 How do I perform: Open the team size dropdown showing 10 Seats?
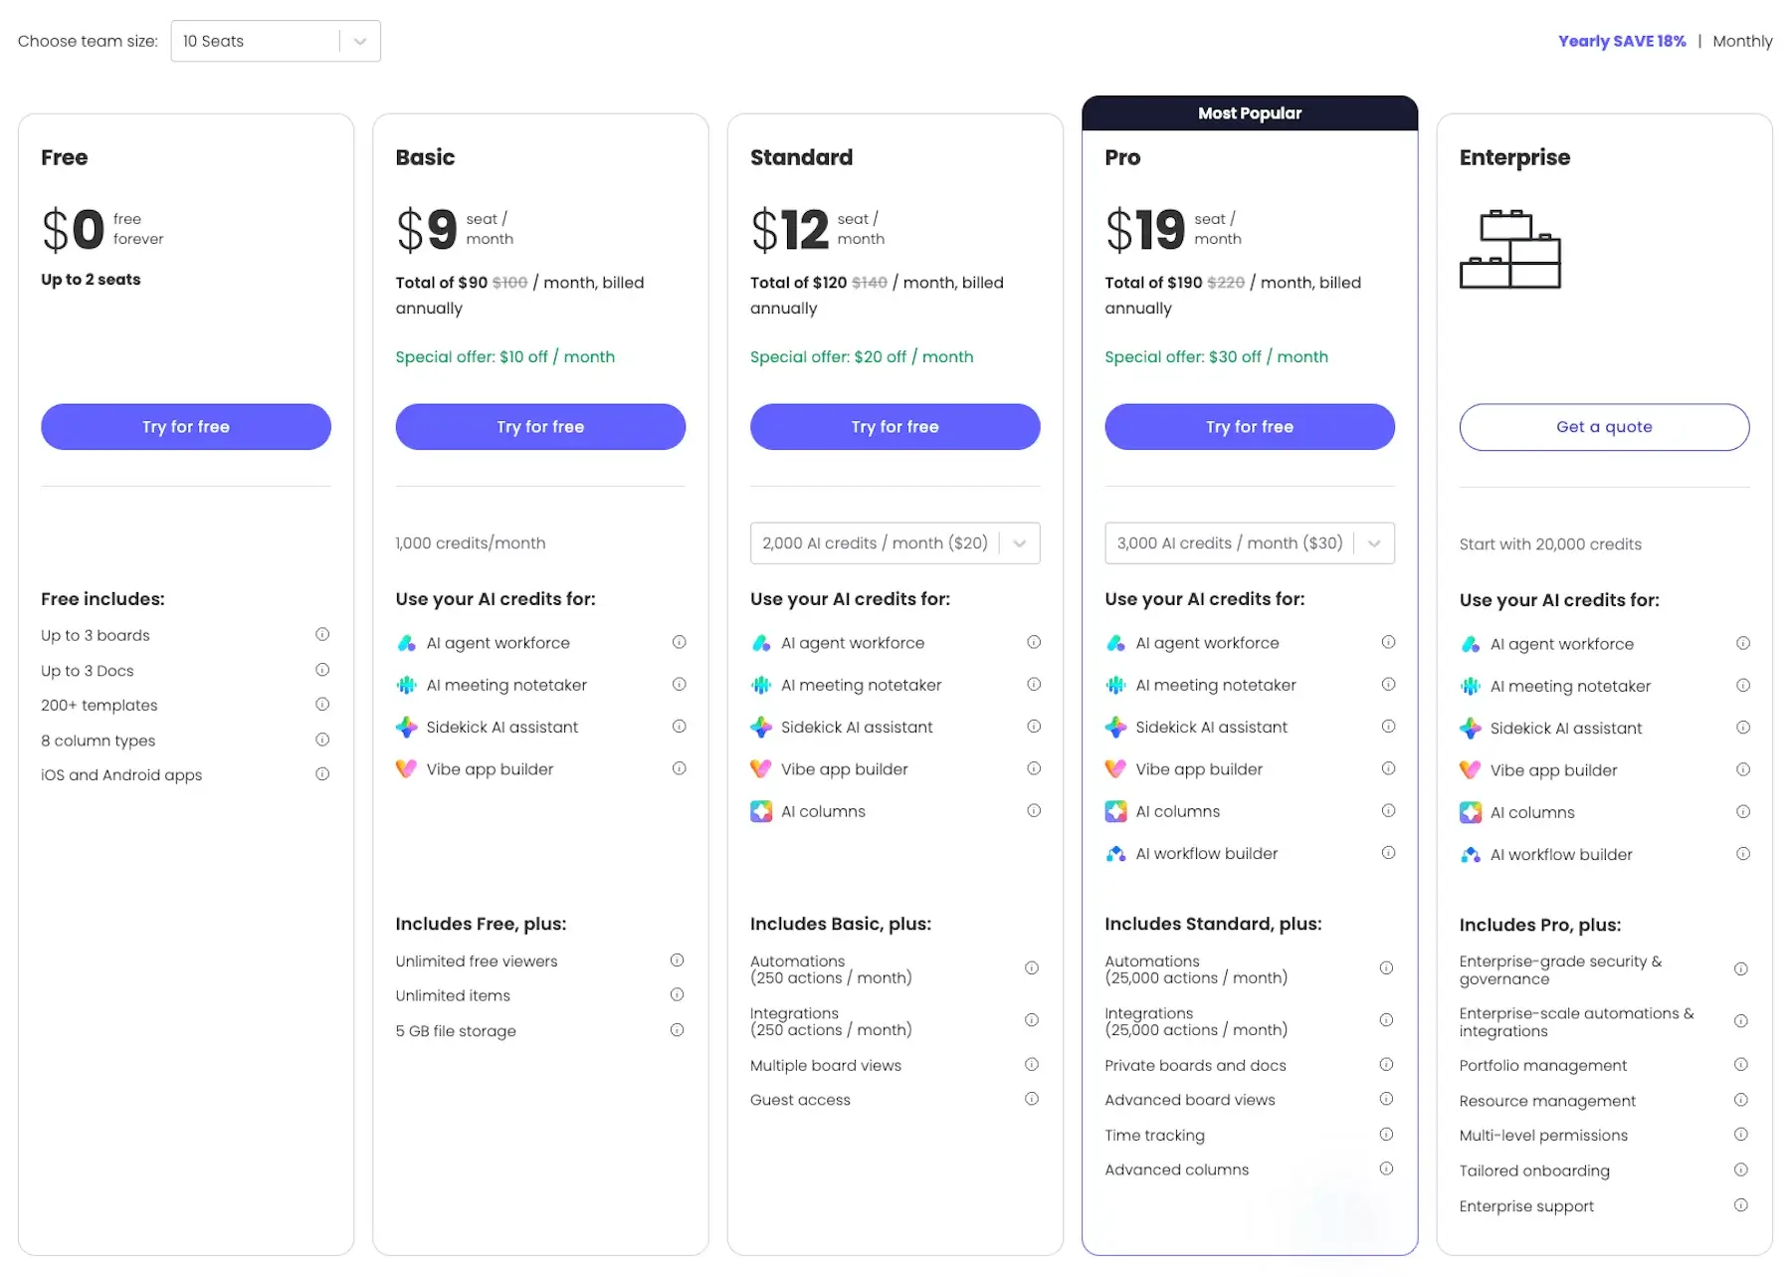pyautogui.click(x=276, y=41)
